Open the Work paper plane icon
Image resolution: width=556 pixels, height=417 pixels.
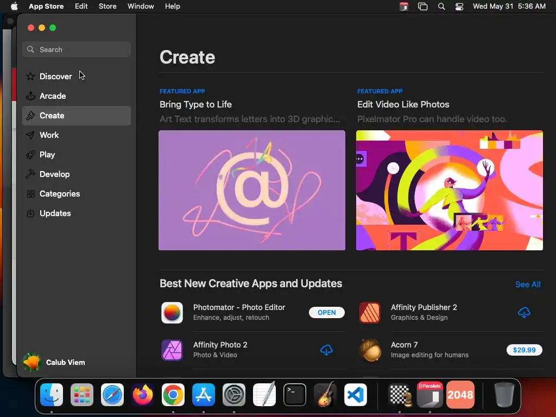30,135
